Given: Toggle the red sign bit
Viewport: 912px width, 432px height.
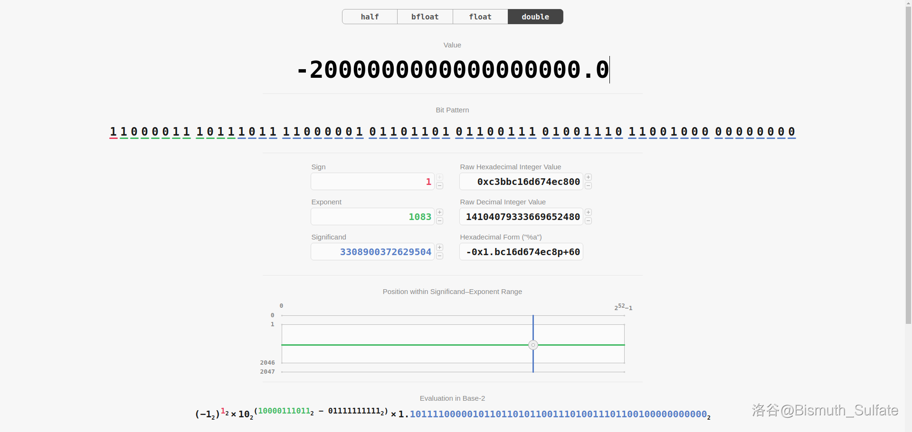Looking at the screenshot, I should pos(113,132).
